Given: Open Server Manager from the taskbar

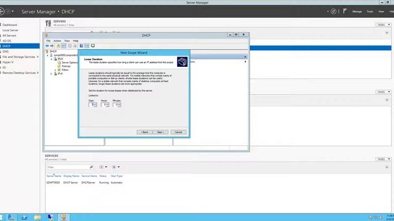Looking at the screenshot, I should pos(11,217).
